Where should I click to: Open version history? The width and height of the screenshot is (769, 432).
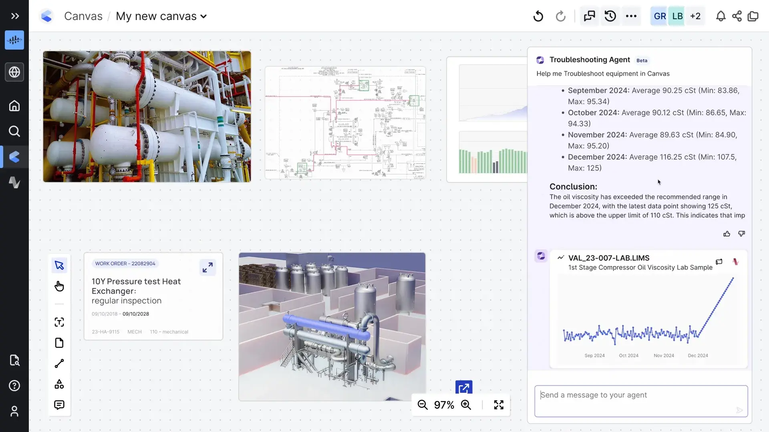click(610, 16)
